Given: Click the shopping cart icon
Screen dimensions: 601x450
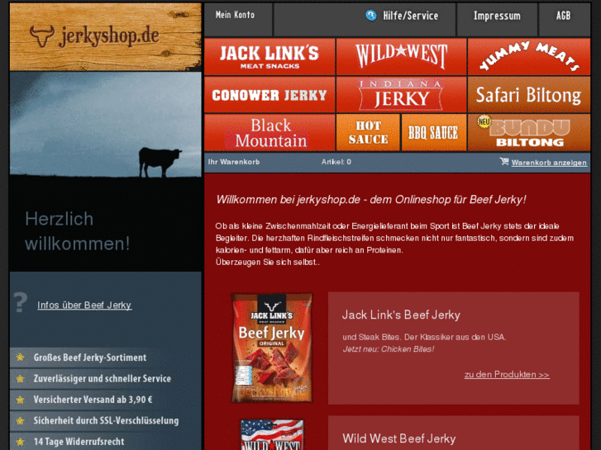Looking at the screenshot, I should pyautogui.click(x=504, y=162).
